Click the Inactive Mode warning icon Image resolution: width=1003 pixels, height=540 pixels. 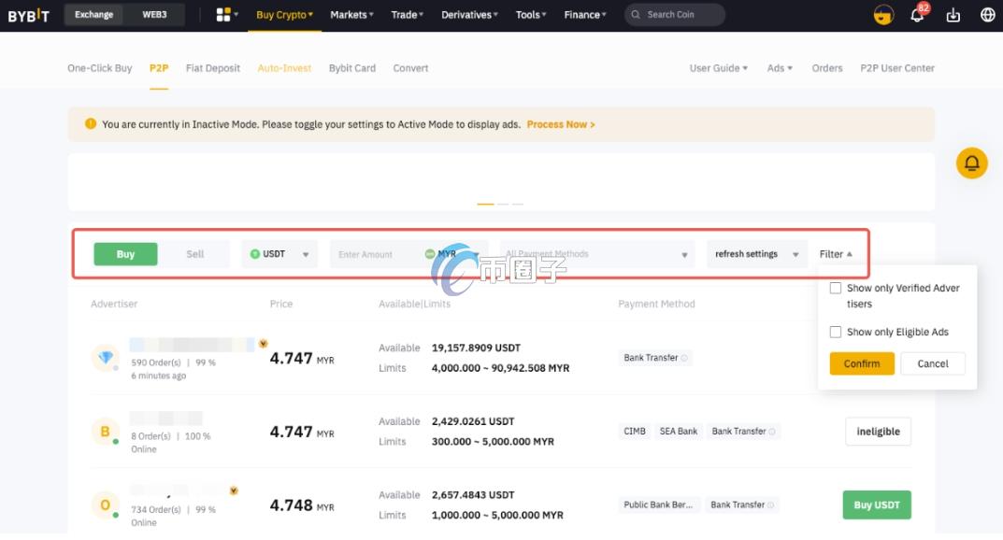click(x=91, y=124)
